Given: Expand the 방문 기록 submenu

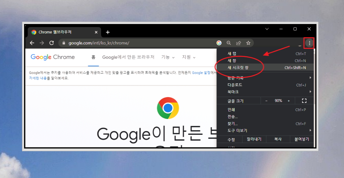Looking at the screenshot, I should [266, 78].
